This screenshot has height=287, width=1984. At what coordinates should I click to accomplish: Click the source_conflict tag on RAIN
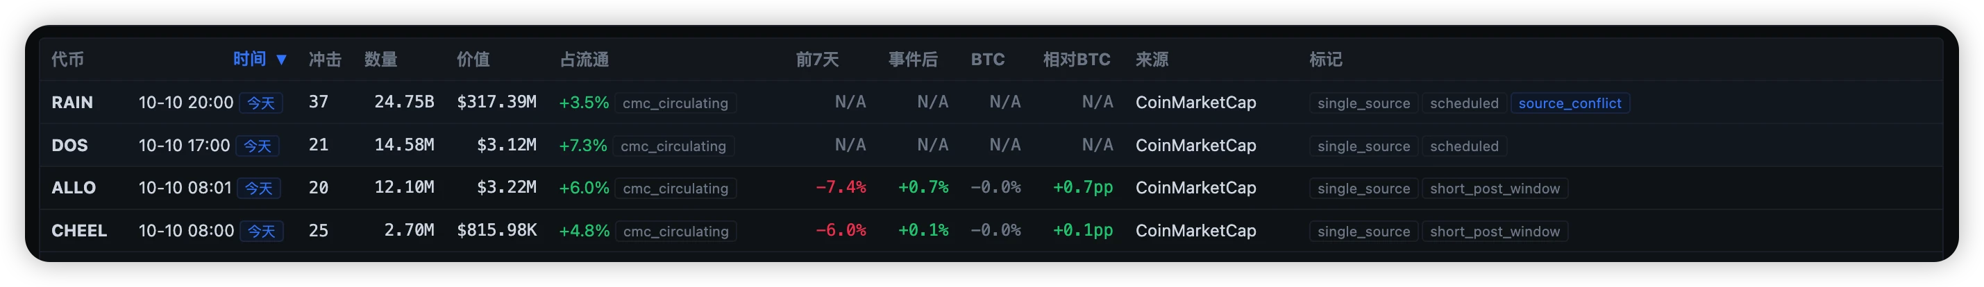tap(1570, 103)
